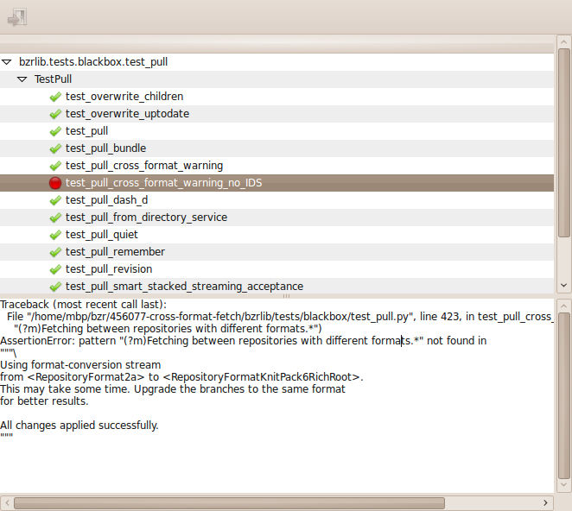Viewport: 572px width, 511px height.
Task: Select the test_pull test entry
Action: pyautogui.click(x=276, y=131)
